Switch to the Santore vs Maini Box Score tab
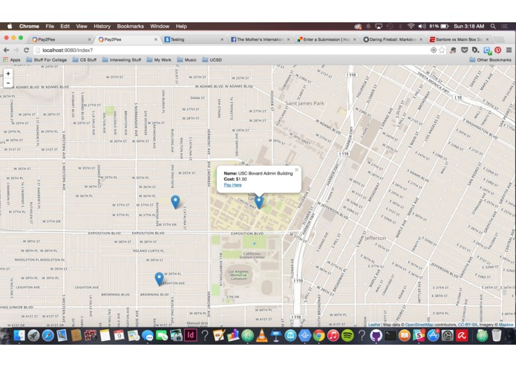The image size is (516, 367). (x=459, y=39)
